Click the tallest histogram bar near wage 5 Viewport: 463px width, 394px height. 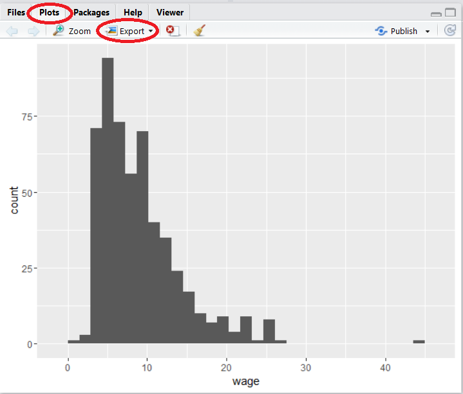pyautogui.click(x=108, y=201)
